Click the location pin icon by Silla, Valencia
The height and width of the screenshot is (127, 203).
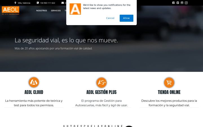coord(15,3)
